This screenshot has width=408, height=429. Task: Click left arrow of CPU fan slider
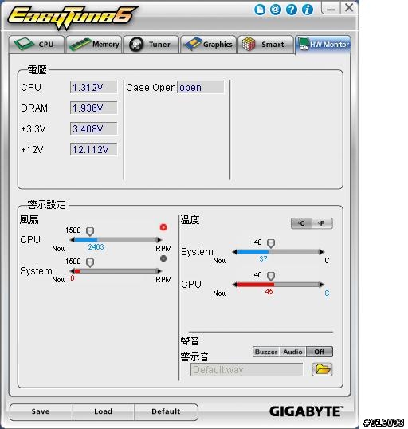[73, 240]
